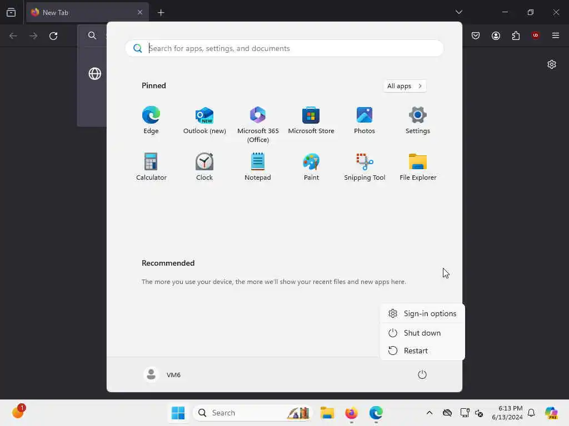The height and width of the screenshot is (426, 569).
Task: Open File Explorer from pinned apps
Action: [418, 166]
